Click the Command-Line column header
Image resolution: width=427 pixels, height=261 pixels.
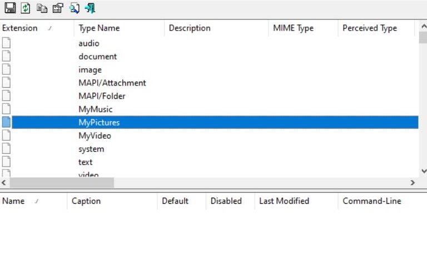tap(383, 201)
